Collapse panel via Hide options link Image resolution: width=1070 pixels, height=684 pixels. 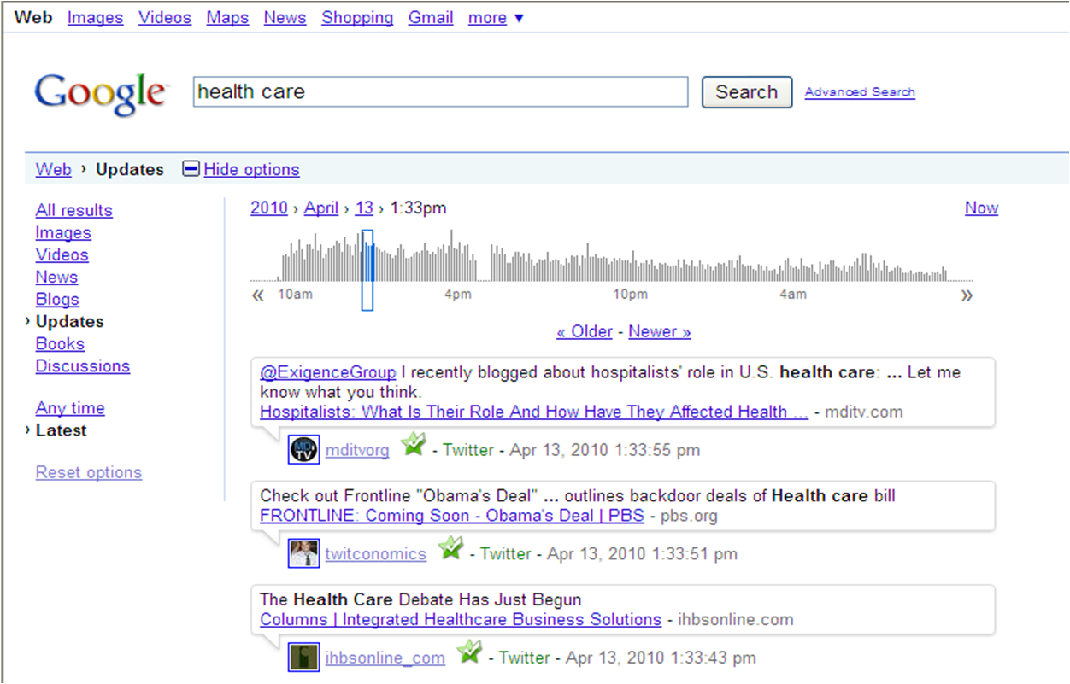click(251, 169)
